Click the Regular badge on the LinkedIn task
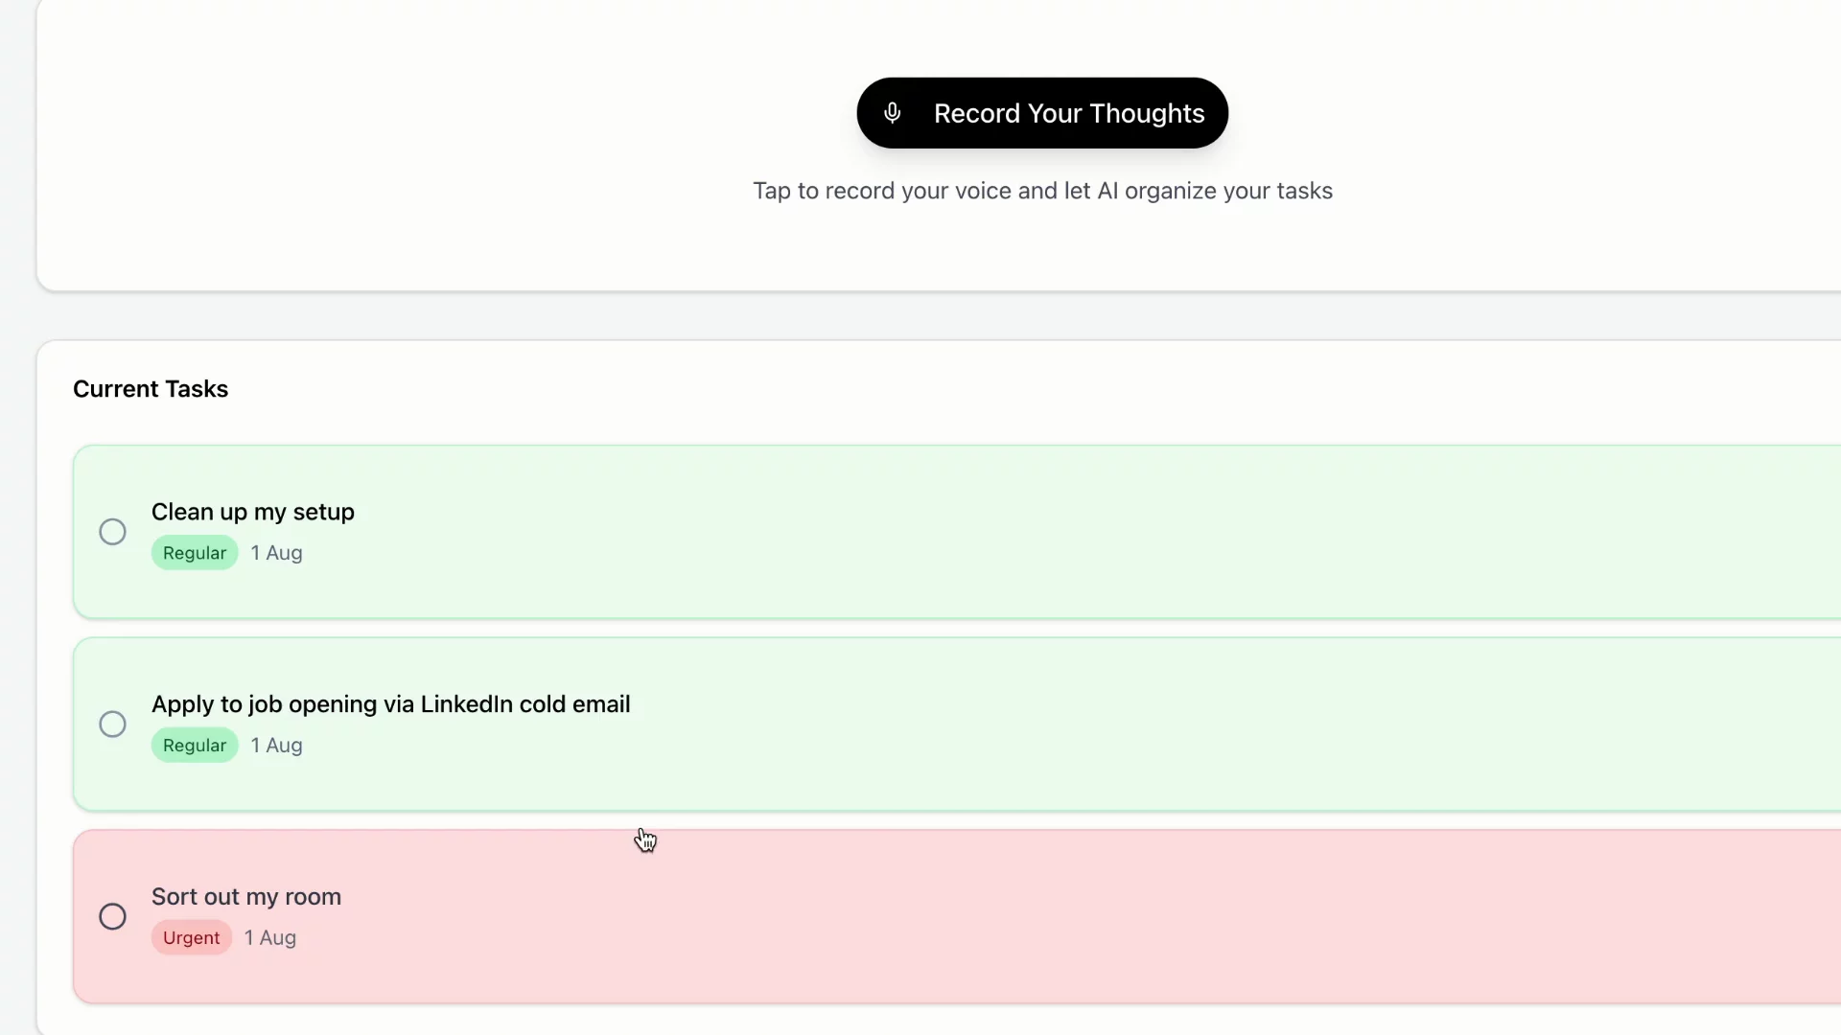Screen dimensions: 1841x1035 click(x=195, y=746)
